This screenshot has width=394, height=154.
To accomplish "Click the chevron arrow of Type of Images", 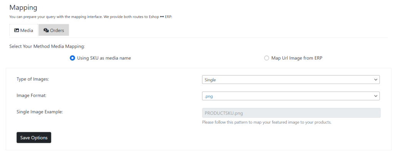I will (x=376, y=80).
